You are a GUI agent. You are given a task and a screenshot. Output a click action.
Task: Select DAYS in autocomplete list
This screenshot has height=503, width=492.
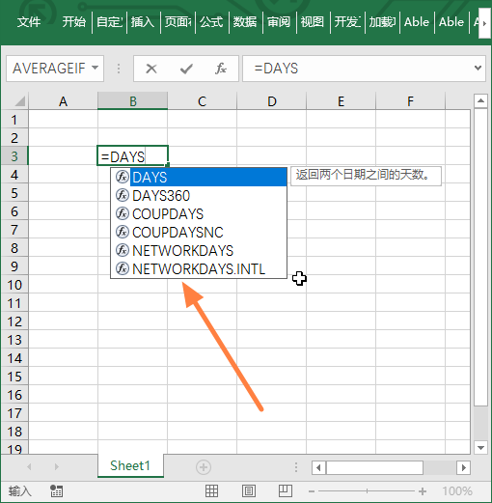(x=199, y=177)
